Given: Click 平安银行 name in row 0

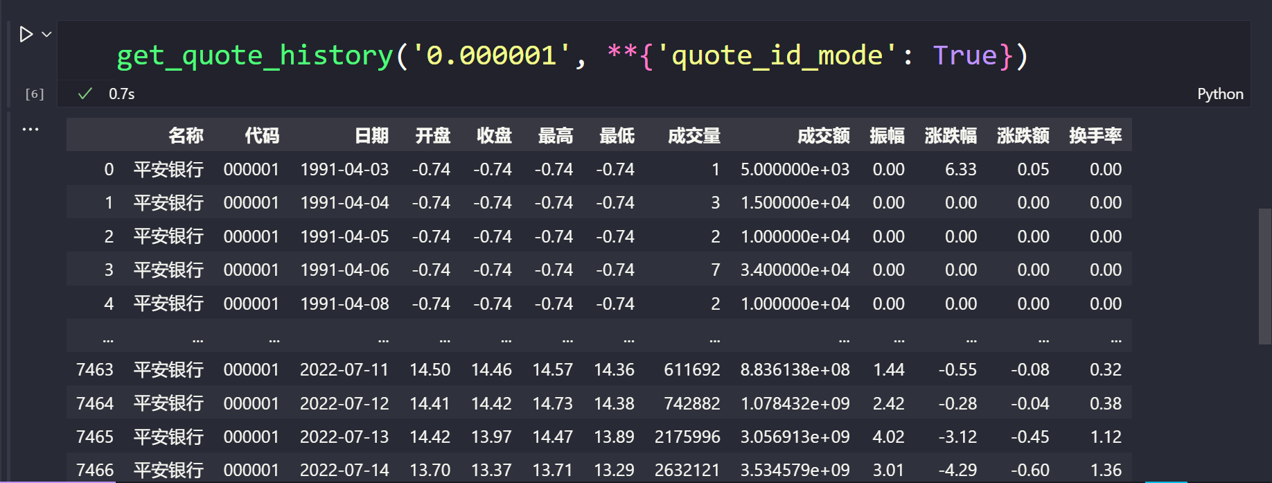Looking at the screenshot, I should 168,170.
